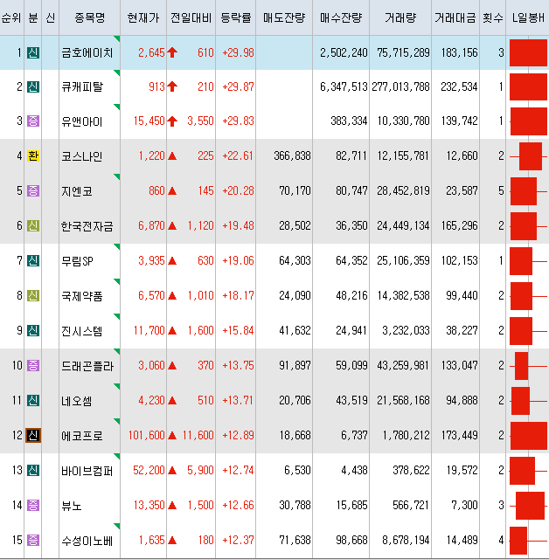Click 금호에이치 change rate +29.98
Screen dimensions: 549x559
[238, 52]
